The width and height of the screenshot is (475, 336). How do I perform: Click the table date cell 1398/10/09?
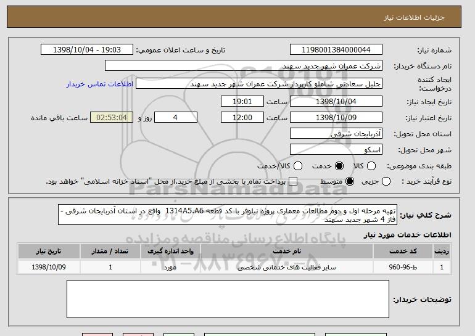(x=49, y=267)
